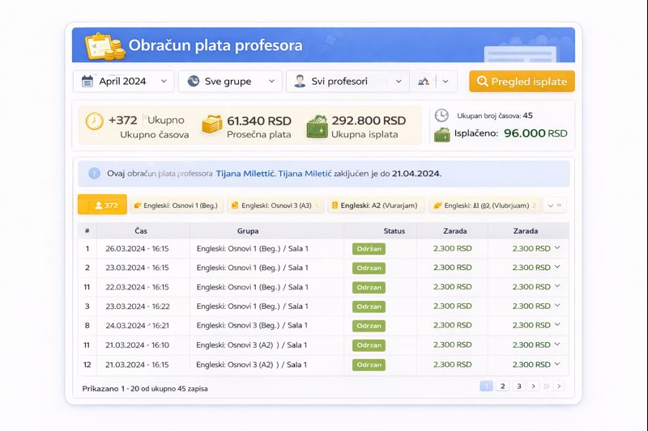Expand row 21.03.2024 - 16:15 earnings chevron
Viewport: 648px width, 431px height.
(x=557, y=364)
